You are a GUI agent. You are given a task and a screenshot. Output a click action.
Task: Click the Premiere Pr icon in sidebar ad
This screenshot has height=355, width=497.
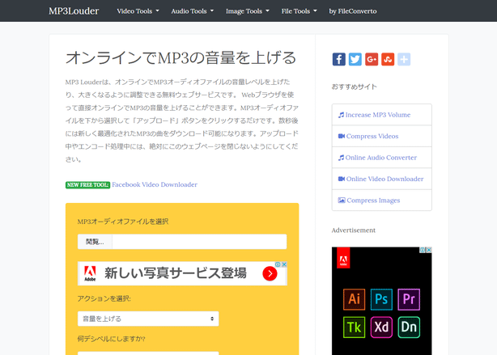pos(409,299)
